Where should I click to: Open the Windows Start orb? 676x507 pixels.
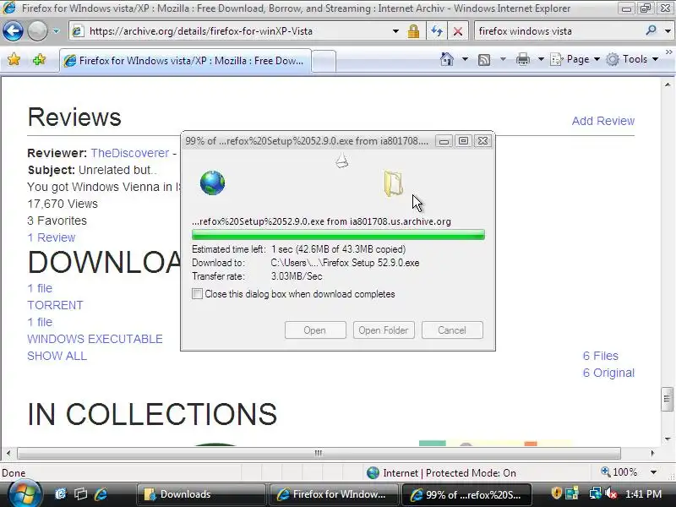pyautogui.click(x=25, y=493)
